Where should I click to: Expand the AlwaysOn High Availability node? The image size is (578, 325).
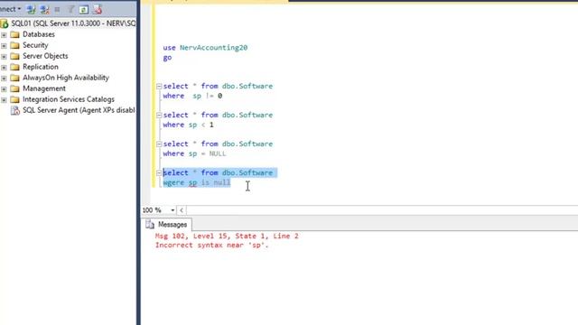4,79
